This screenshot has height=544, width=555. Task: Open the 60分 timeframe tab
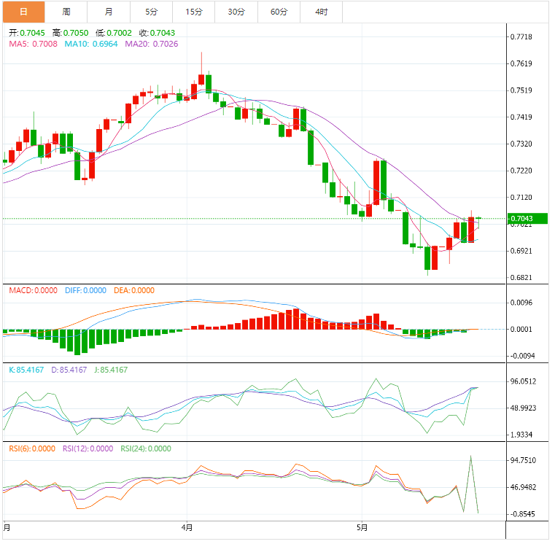point(279,12)
